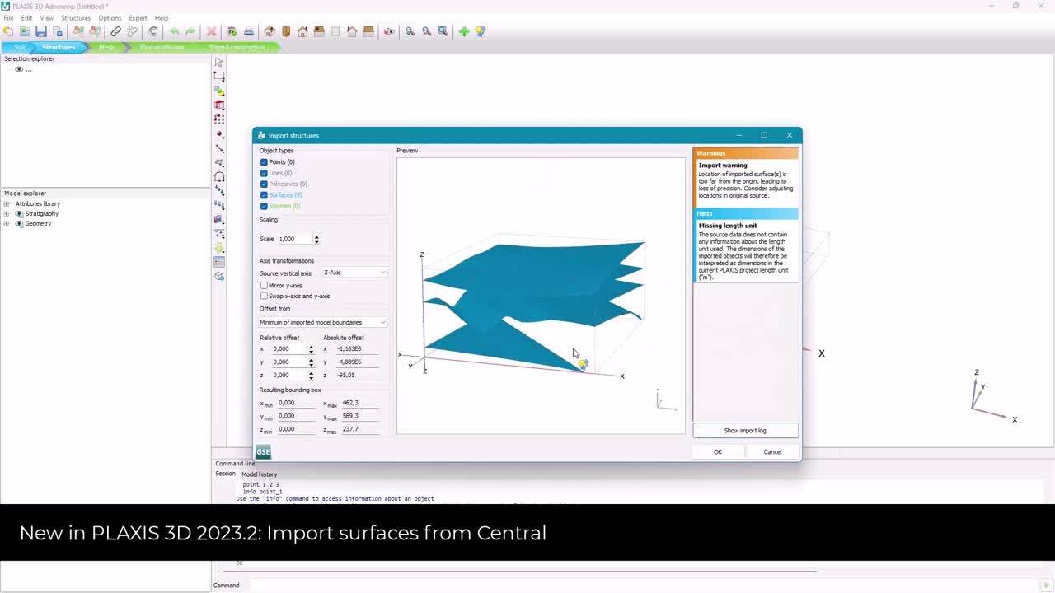Viewport: 1055px width, 593px height.
Task: Uncheck the Surfaces checkbox
Action: [x=264, y=195]
